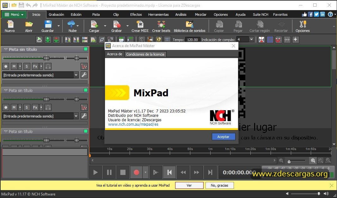Click Ver in the tutorial bar
This screenshot has width=337, height=198.
point(189,185)
